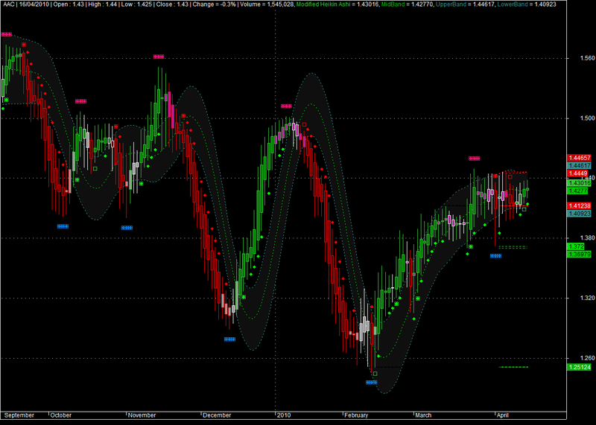
Task: Click the teal 1.44617 upper band tag
Action: [x=580, y=165]
